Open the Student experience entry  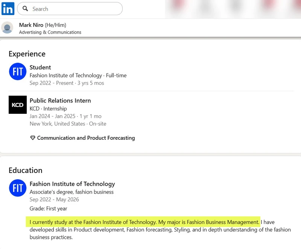coord(40,67)
